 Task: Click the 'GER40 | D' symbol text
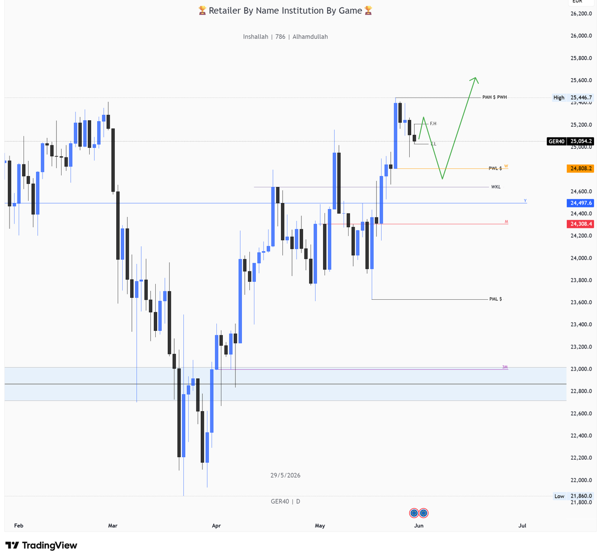(285, 501)
